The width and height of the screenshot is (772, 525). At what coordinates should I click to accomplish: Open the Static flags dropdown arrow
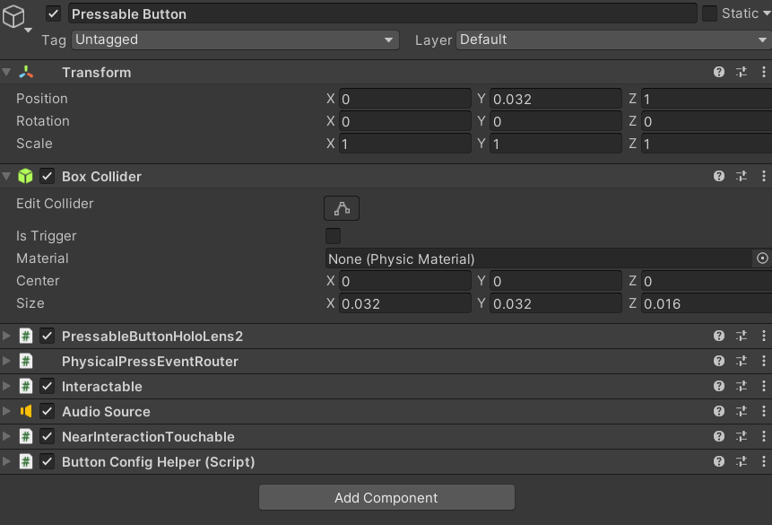coord(767,13)
